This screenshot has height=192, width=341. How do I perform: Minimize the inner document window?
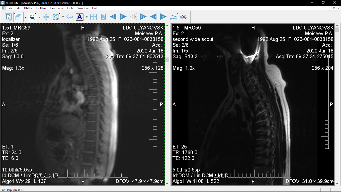[329, 8]
